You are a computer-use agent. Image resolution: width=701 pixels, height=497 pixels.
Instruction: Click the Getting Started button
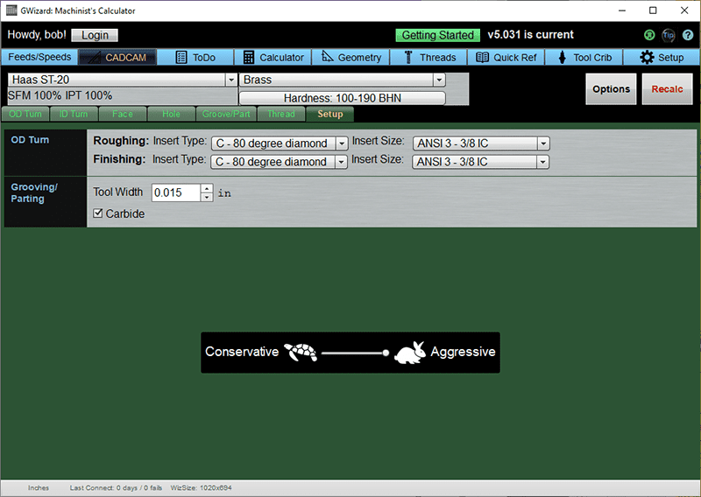coord(437,35)
